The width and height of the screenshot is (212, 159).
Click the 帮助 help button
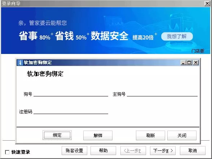point(103,150)
